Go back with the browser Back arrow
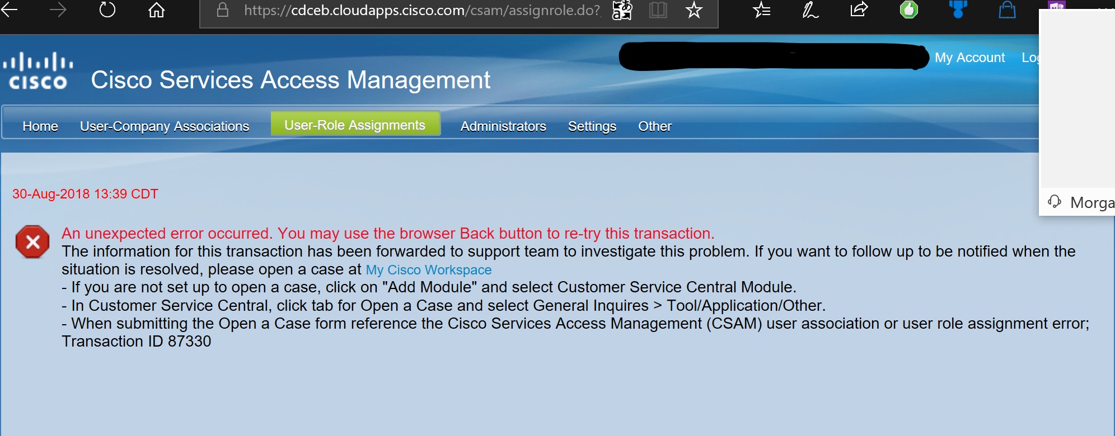The width and height of the screenshot is (1115, 436). (x=9, y=10)
